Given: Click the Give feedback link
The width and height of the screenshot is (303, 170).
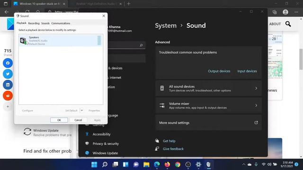Looking at the screenshot, I should (173, 149).
